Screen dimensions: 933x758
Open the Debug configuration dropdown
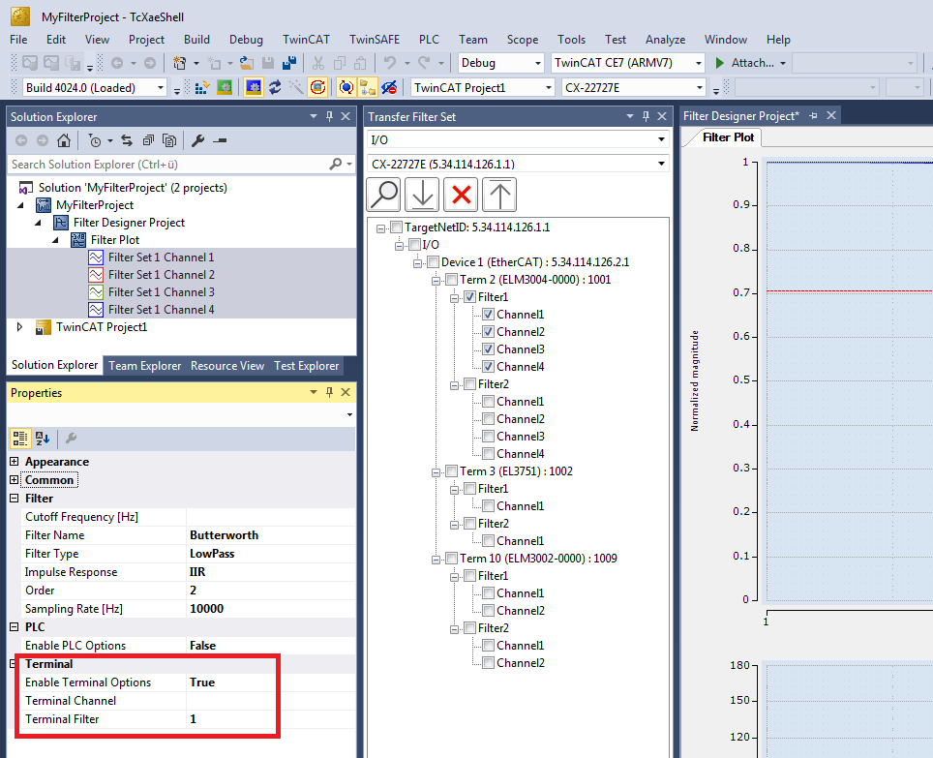pyautogui.click(x=538, y=63)
